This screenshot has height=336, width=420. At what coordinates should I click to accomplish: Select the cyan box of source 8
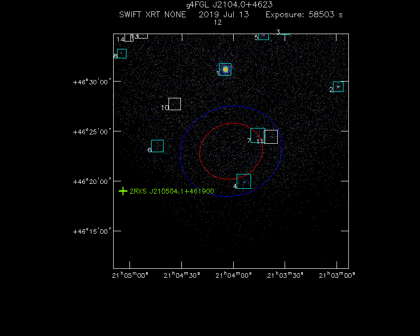coord(122,53)
